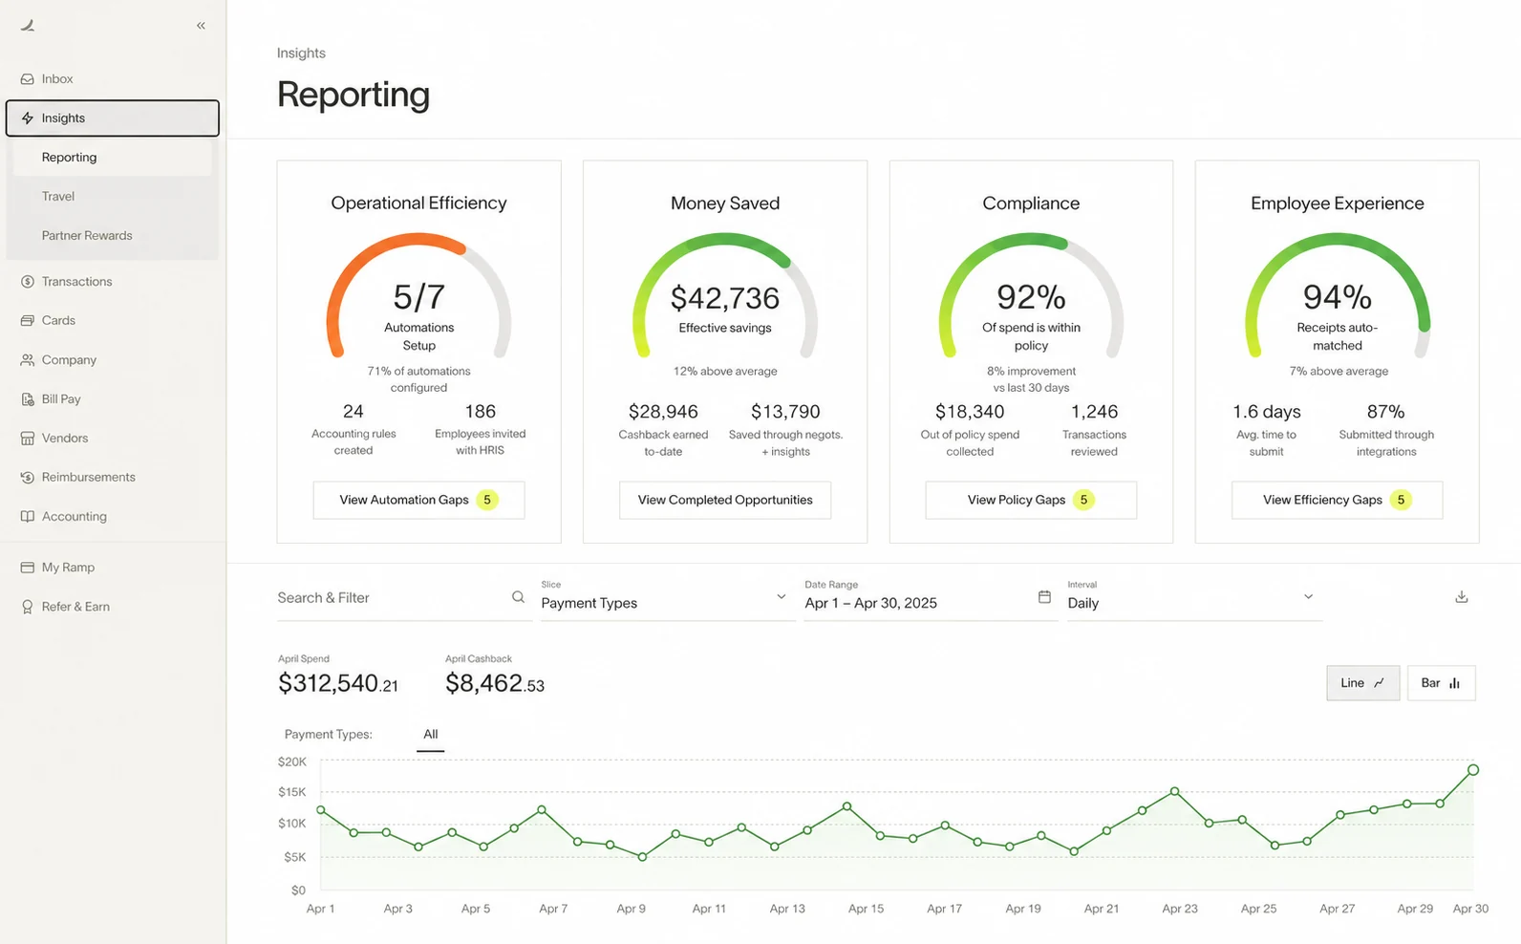Open the Slice Payment Types dropdown
The height and width of the screenshot is (944, 1521).
(x=667, y=597)
